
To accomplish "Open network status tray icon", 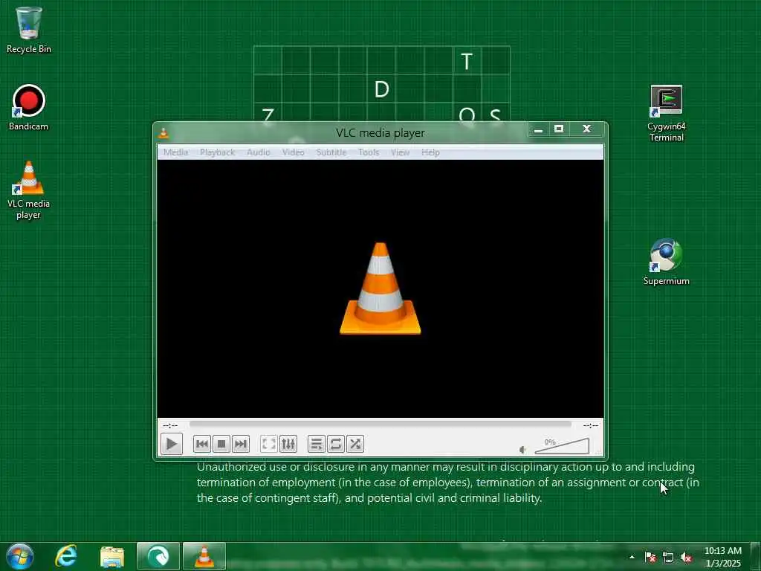I will [x=668, y=558].
